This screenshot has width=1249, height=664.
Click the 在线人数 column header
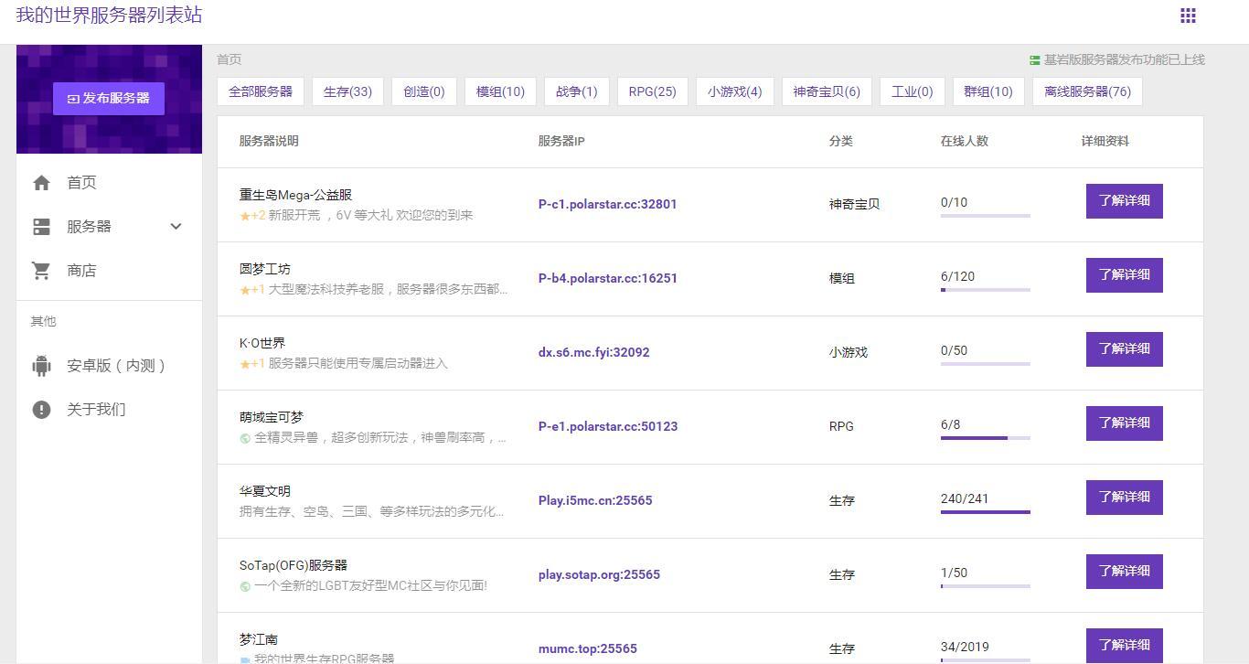tap(965, 142)
